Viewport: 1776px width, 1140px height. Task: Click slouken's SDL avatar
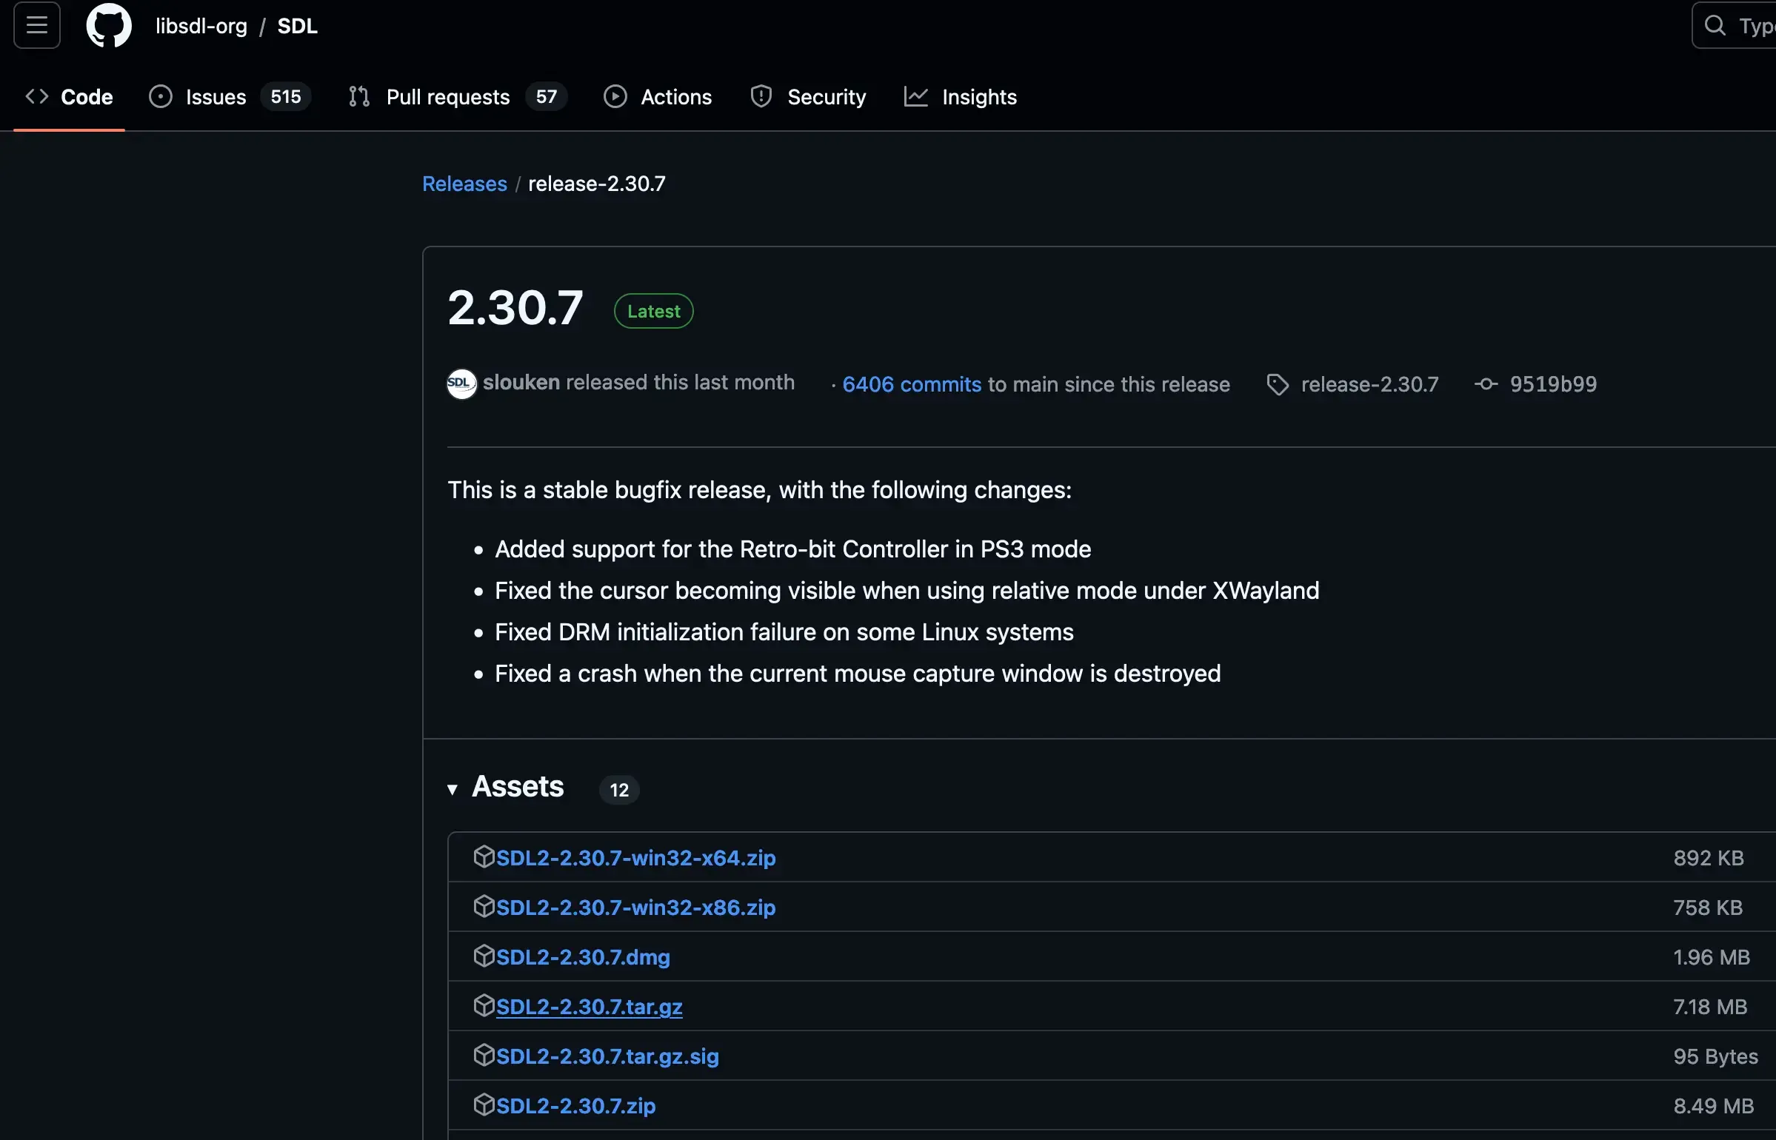461,383
